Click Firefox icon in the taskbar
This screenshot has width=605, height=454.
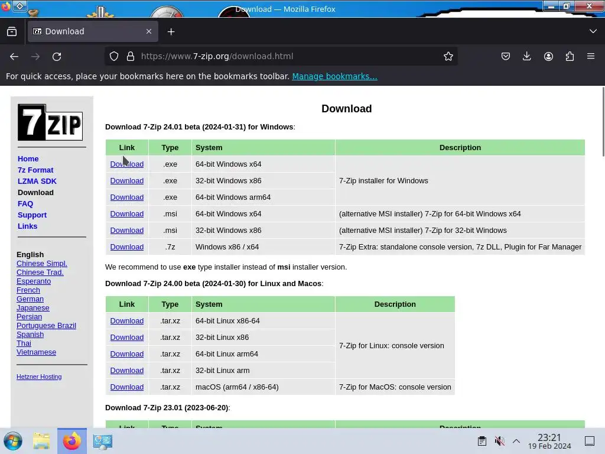point(71,441)
